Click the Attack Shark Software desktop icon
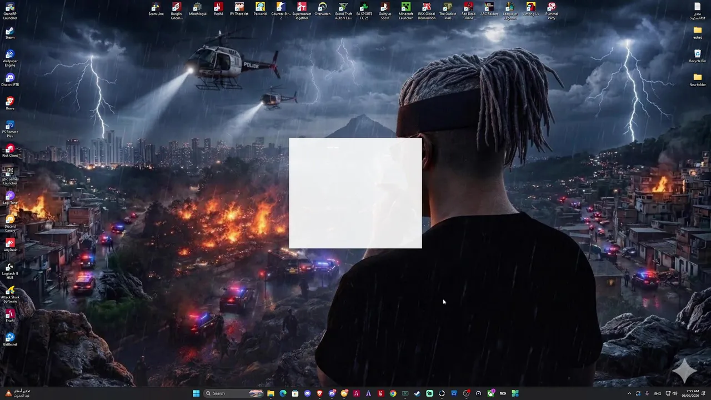The height and width of the screenshot is (400, 711). tap(10, 294)
